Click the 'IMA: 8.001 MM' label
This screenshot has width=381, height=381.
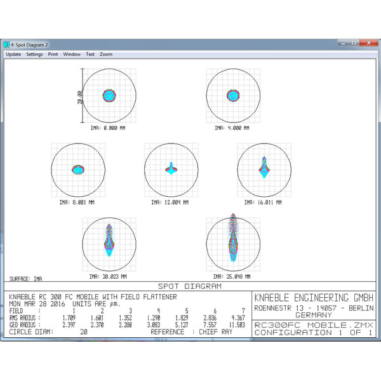pyautogui.click(x=77, y=203)
